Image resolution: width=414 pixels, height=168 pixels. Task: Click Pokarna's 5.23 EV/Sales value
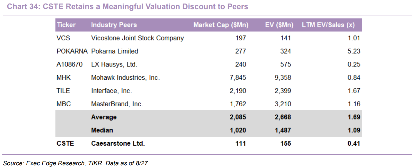(x=354, y=51)
